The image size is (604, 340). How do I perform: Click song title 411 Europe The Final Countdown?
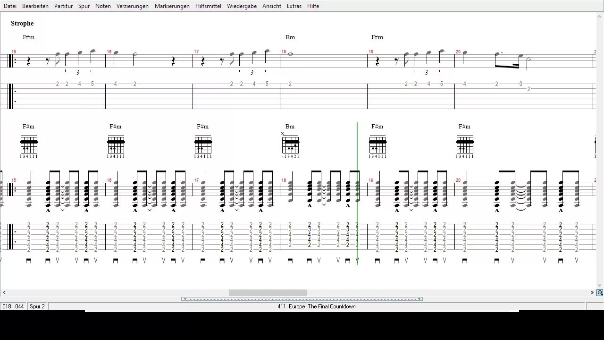pyautogui.click(x=317, y=306)
